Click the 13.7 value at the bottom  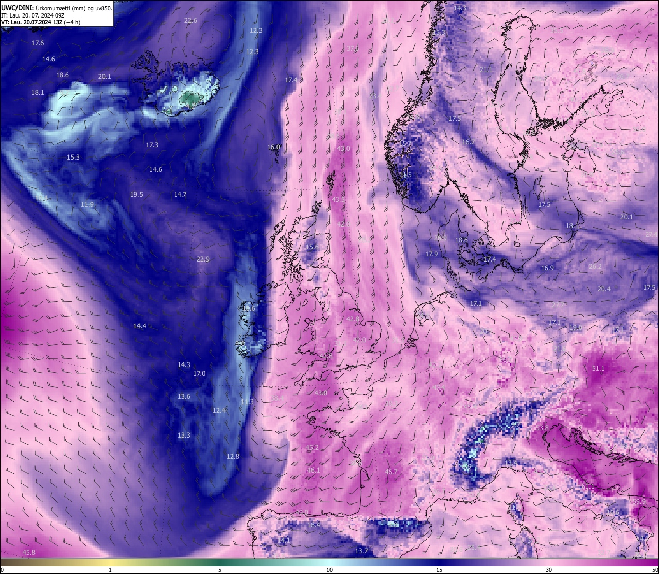coord(361,551)
